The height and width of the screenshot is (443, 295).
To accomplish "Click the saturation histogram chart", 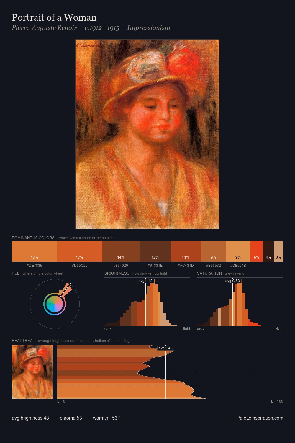I will point(240,302).
